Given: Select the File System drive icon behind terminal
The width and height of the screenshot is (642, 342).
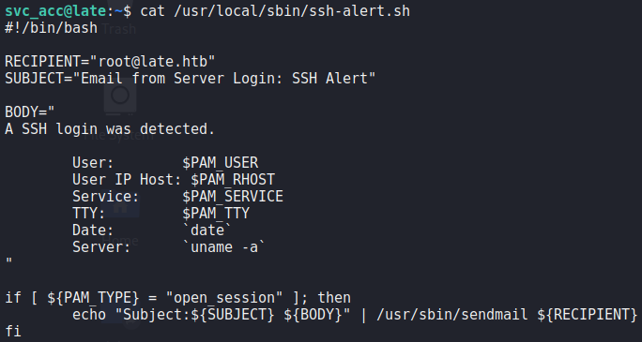Looking at the screenshot, I should pyautogui.click(x=120, y=97).
